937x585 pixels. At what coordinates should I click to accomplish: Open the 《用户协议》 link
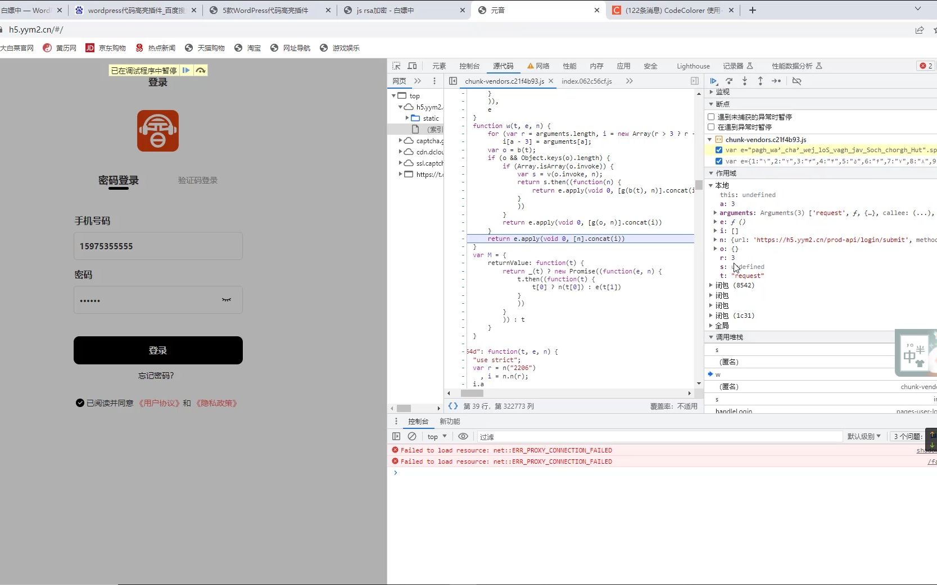coord(160,403)
